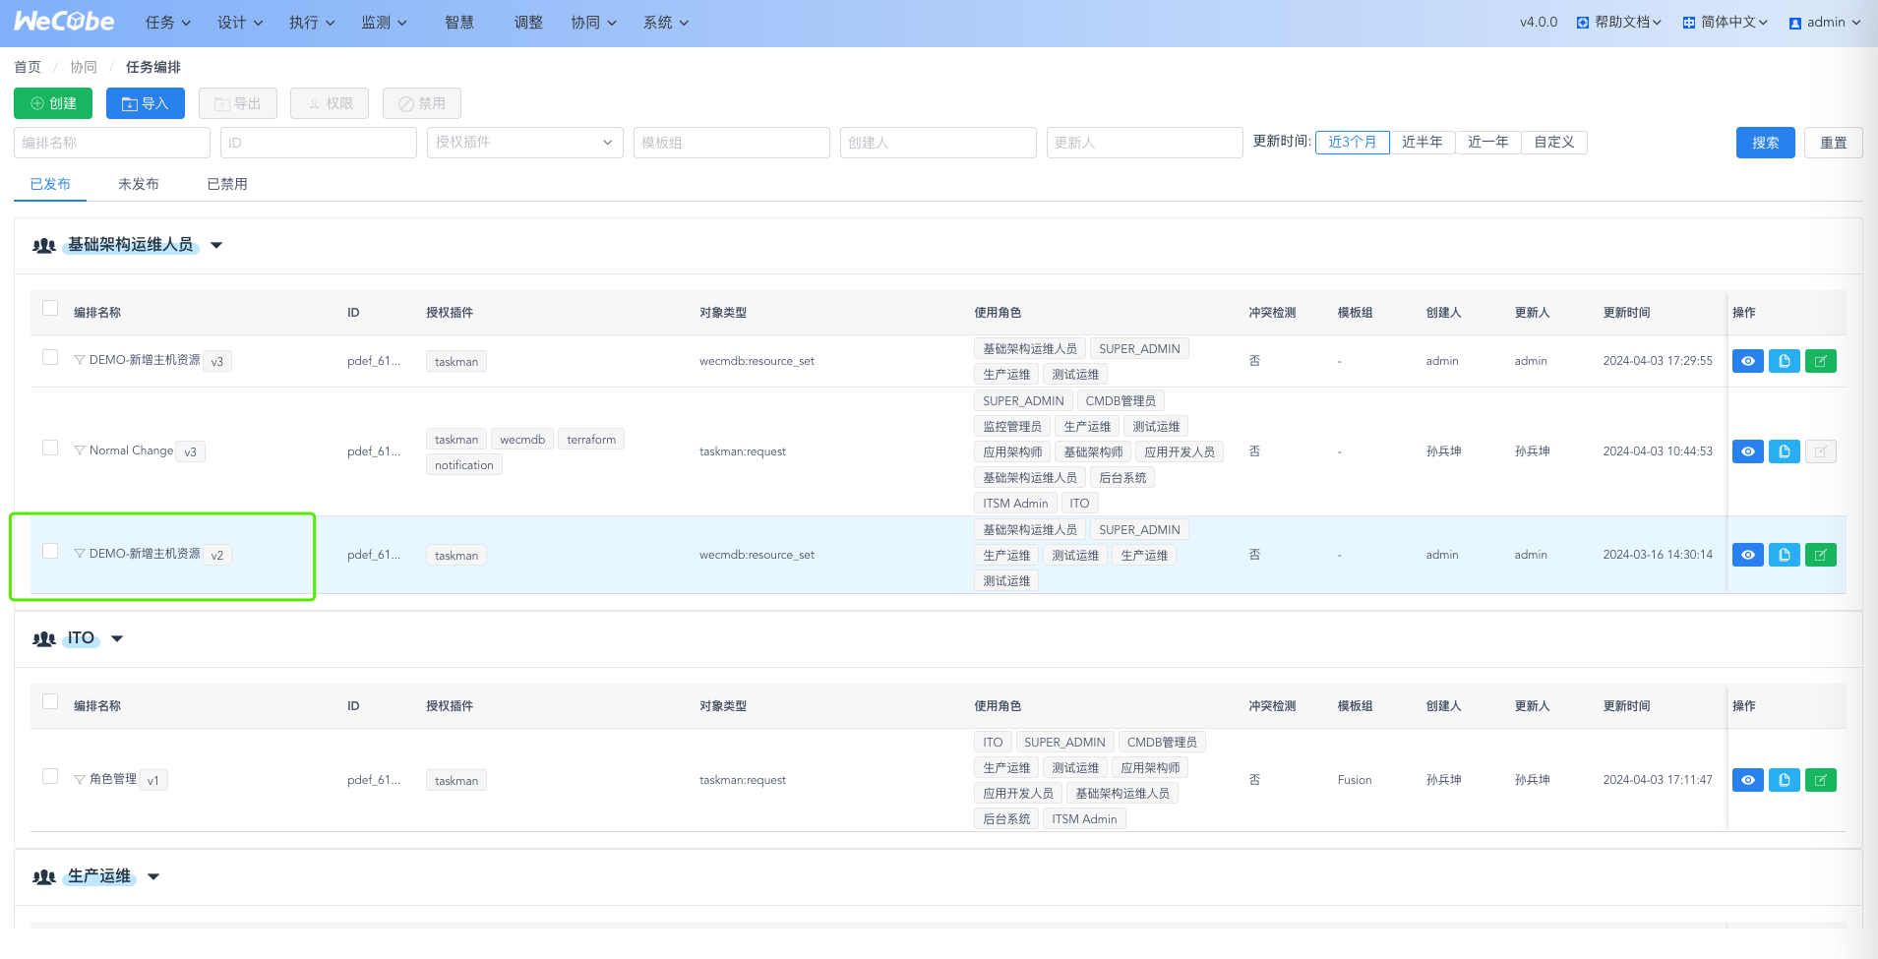Click the WeCube logo
The image size is (1878, 959).
coord(64,22)
